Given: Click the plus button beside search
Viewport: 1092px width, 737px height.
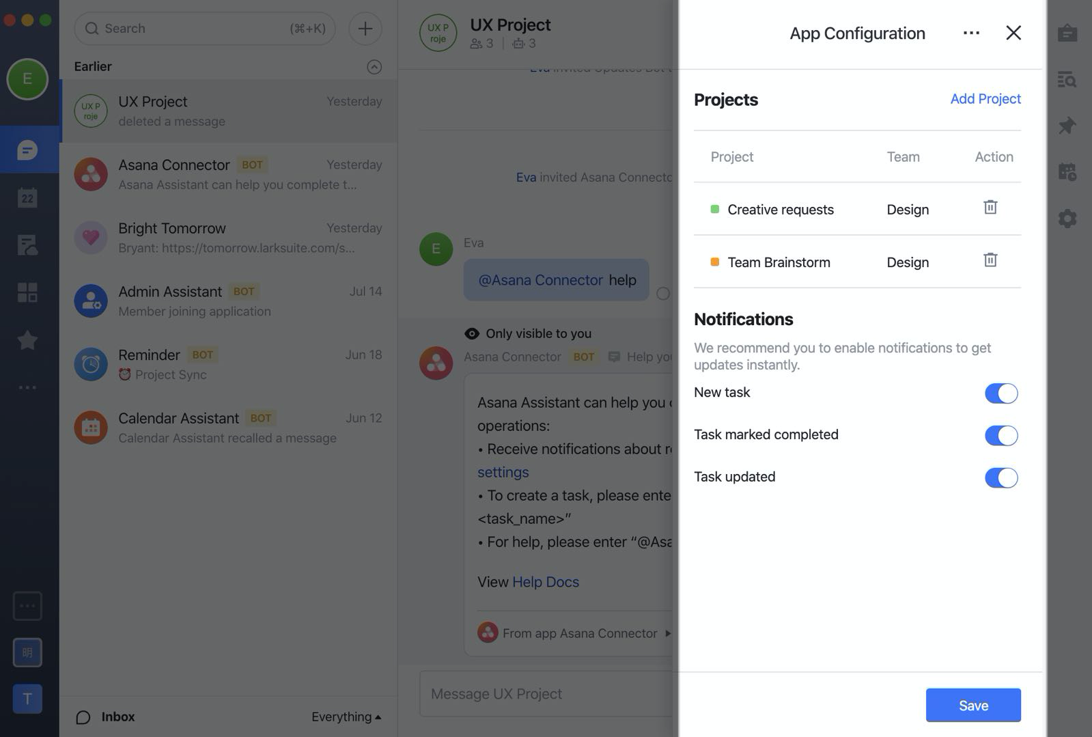Looking at the screenshot, I should tap(365, 29).
